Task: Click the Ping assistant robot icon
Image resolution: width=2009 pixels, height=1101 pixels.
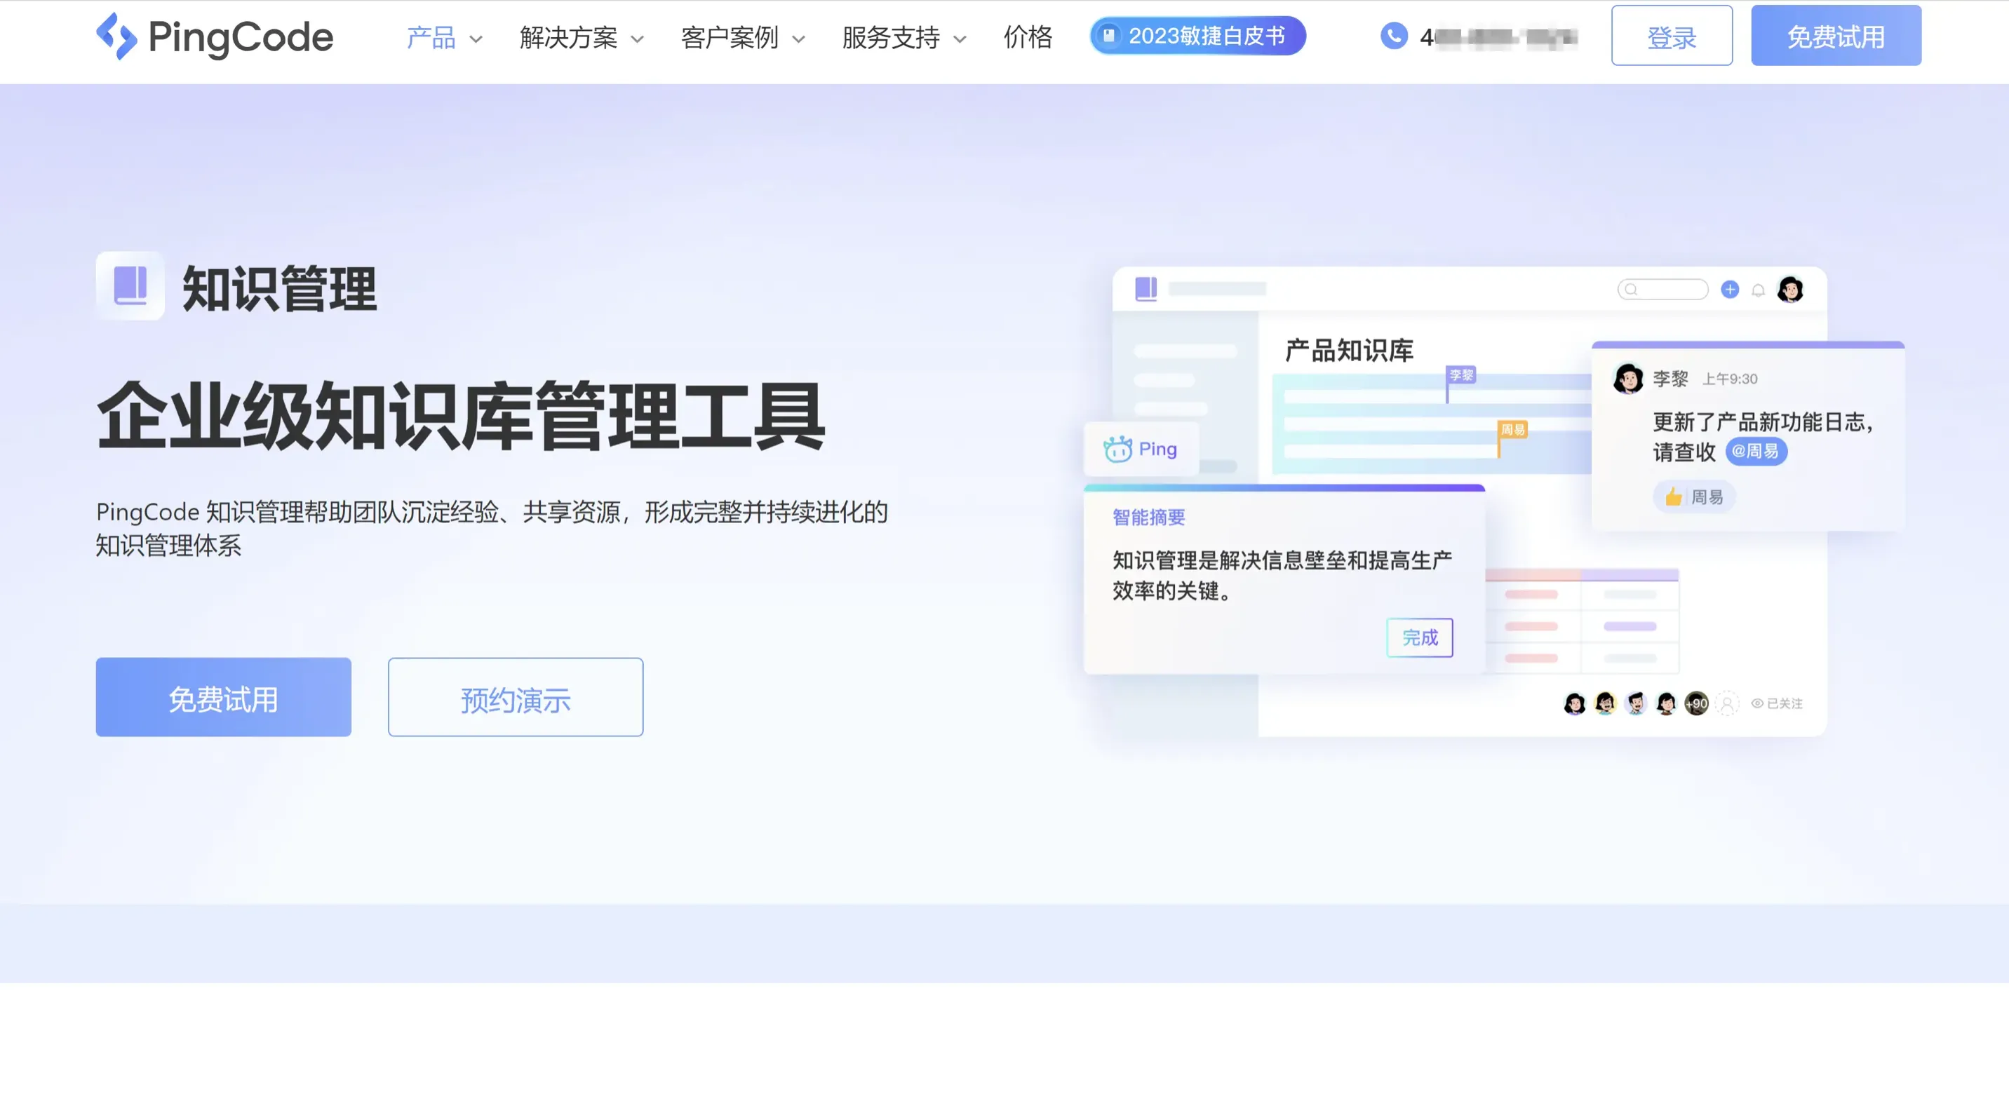Action: [x=1117, y=449]
